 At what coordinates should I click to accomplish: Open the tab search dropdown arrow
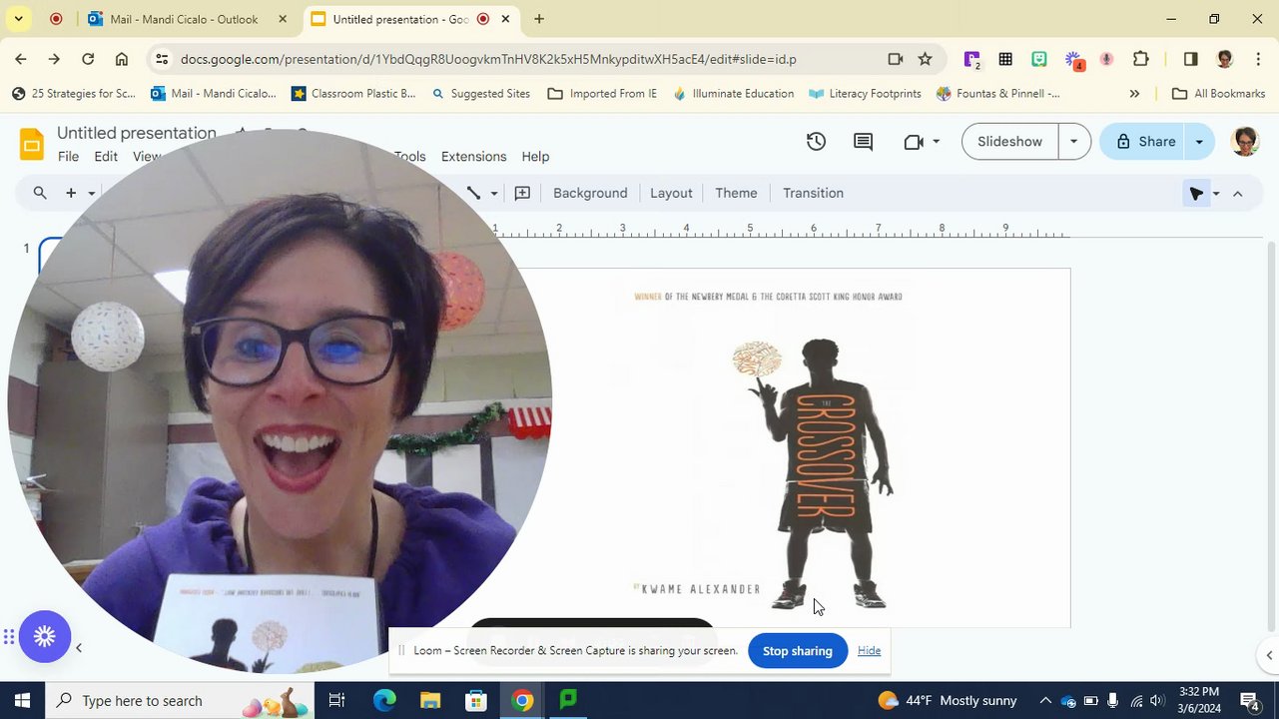coord(18,19)
